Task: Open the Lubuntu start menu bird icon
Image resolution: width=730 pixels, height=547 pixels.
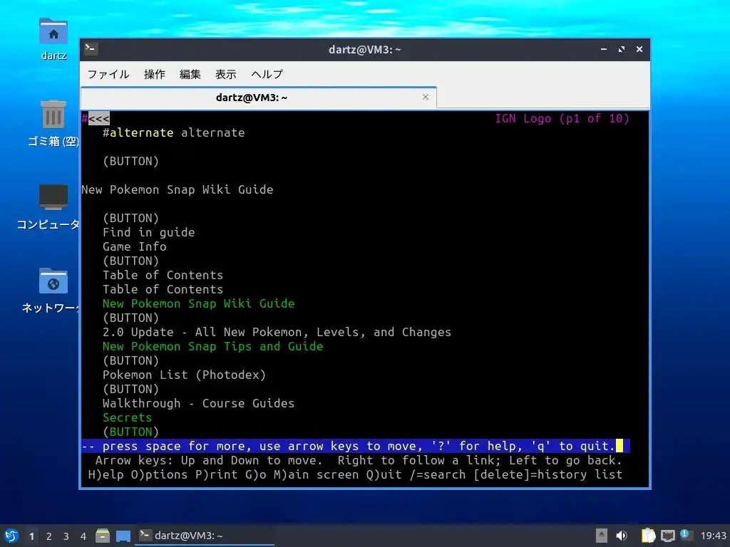Action: click(x=11, y=536)
